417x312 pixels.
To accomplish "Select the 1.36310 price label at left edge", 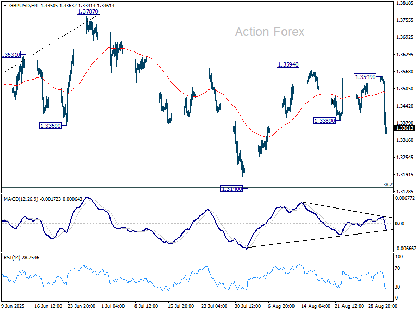I will (11, 55).
